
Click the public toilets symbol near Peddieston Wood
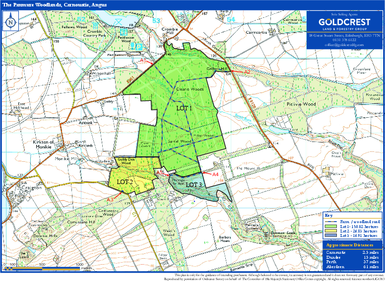(124, 32)
